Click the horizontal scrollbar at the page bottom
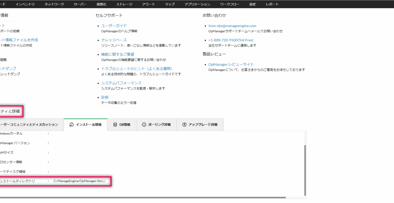This screenshot has height=203, width=394. coord(154,198)
